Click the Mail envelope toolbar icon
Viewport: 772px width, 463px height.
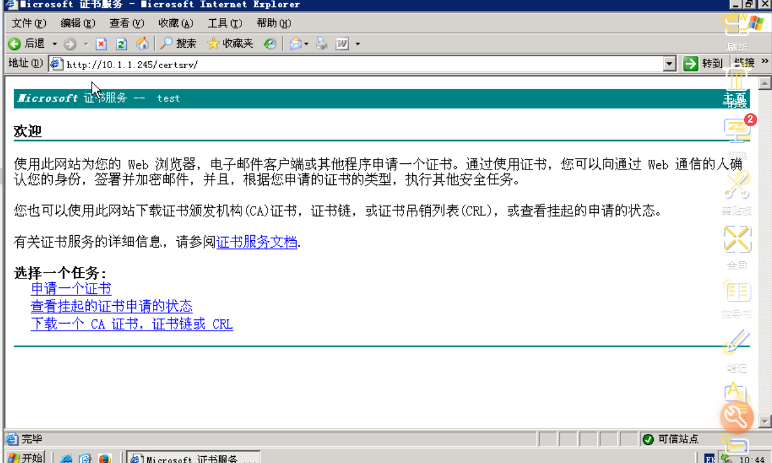296,44
